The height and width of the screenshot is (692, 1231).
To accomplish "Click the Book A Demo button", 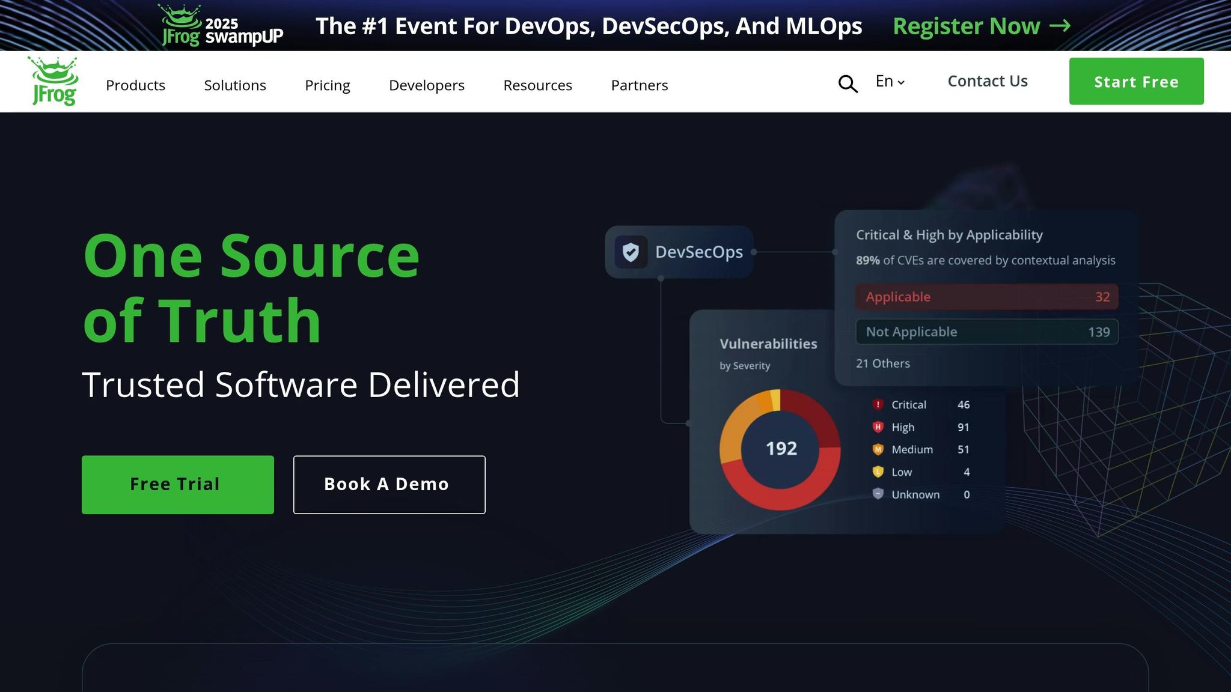I will click(x=389, y=485).
